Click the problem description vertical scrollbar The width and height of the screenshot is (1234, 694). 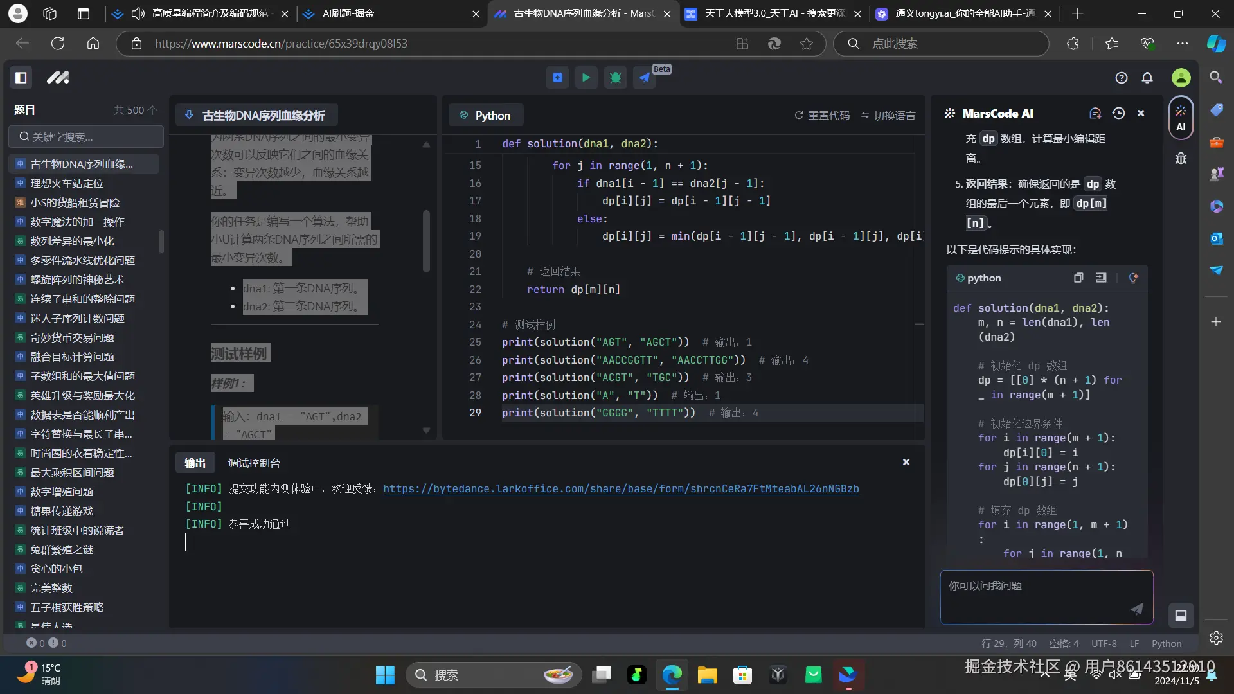pyautogui.click(x=426, y=241)
